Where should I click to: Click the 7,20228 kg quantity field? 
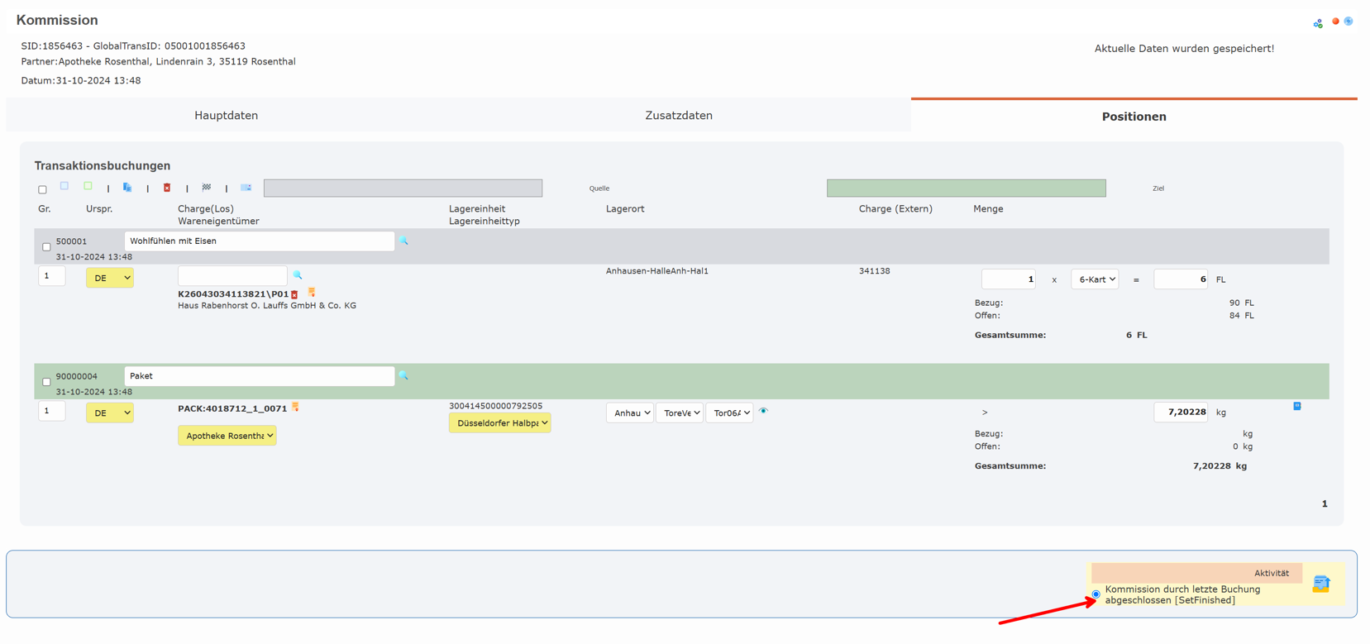[1181, 412]
